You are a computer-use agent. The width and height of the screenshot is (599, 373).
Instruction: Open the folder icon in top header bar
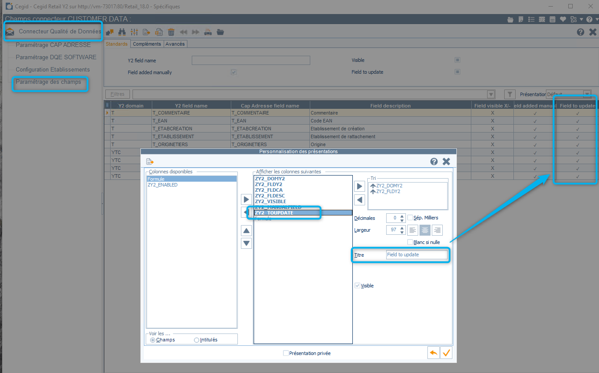tap(510, 19)
